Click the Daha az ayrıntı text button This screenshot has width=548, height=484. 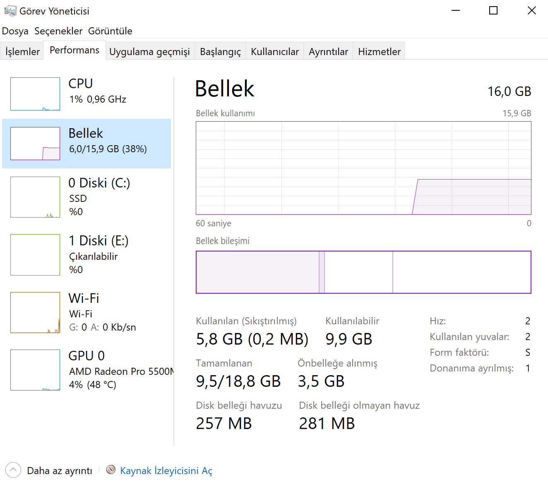tap(60, 470)
